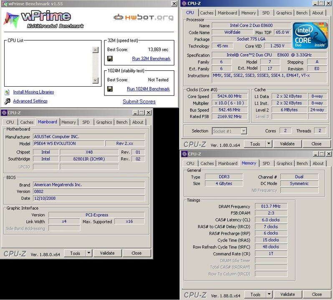The width and height of the screenshot is (333, 300).
Task: Open Bench tab in the Memory window
Action: tap(302, 163)
